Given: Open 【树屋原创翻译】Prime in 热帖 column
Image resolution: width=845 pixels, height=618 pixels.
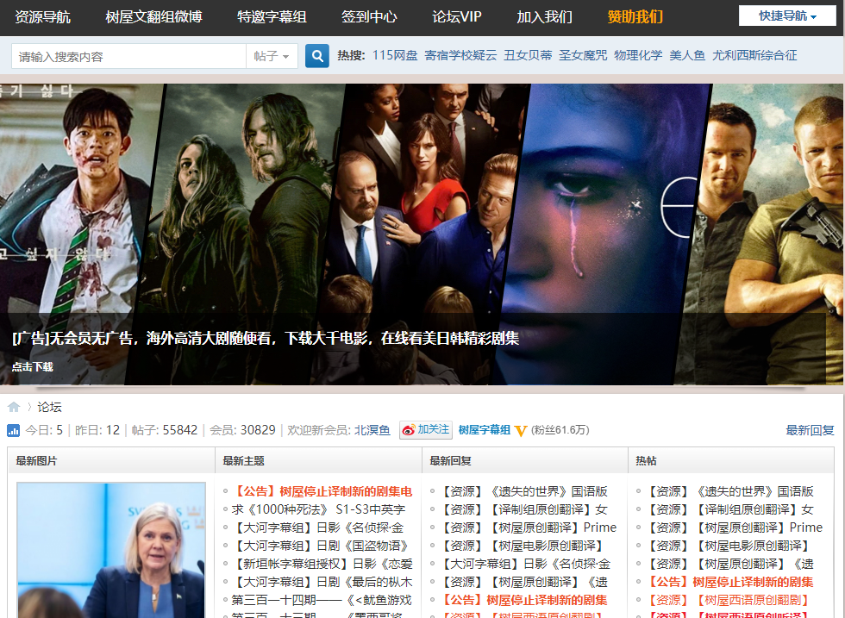Looking at the screenshot, I should coord(734,527).
